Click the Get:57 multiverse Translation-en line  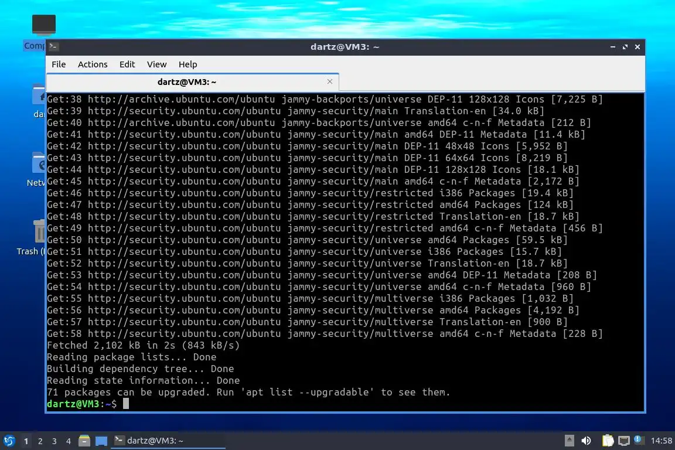point(307,322)
